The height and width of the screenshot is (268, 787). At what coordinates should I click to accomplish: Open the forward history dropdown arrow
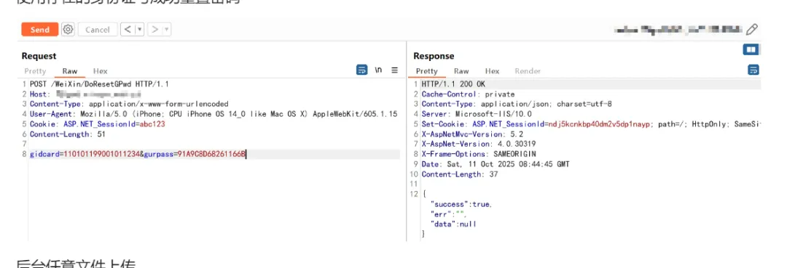[x=166, y=30]
